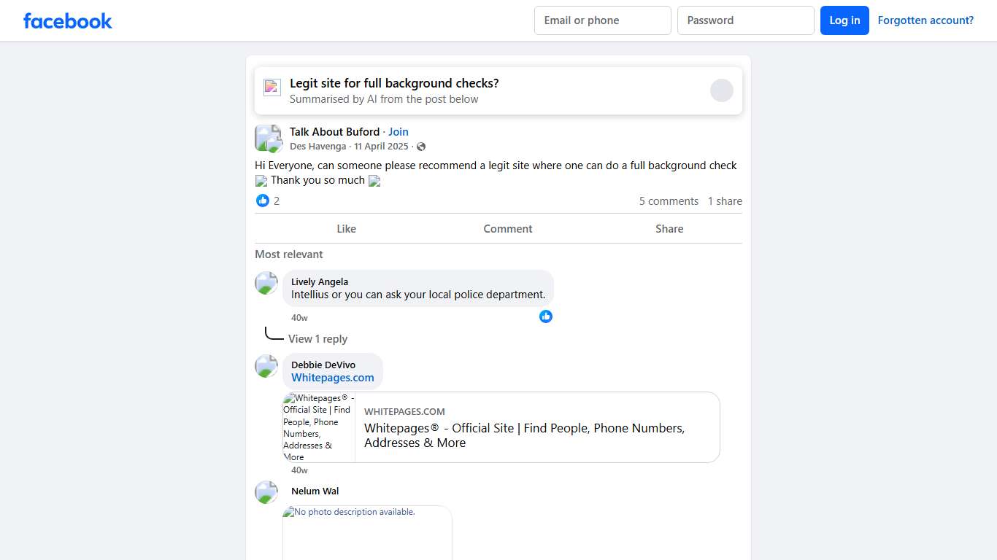Collapse the AI summary circle control
The width and height of the screenshot is (997, 560).
pos(722,90)
